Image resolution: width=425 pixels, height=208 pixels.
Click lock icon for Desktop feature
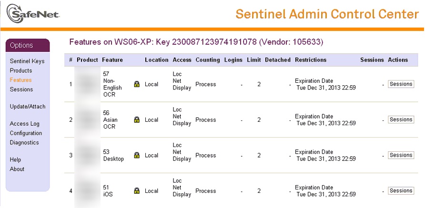pos(137,155)
